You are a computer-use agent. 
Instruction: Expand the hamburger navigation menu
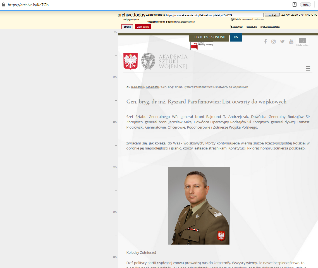[308, 69]
